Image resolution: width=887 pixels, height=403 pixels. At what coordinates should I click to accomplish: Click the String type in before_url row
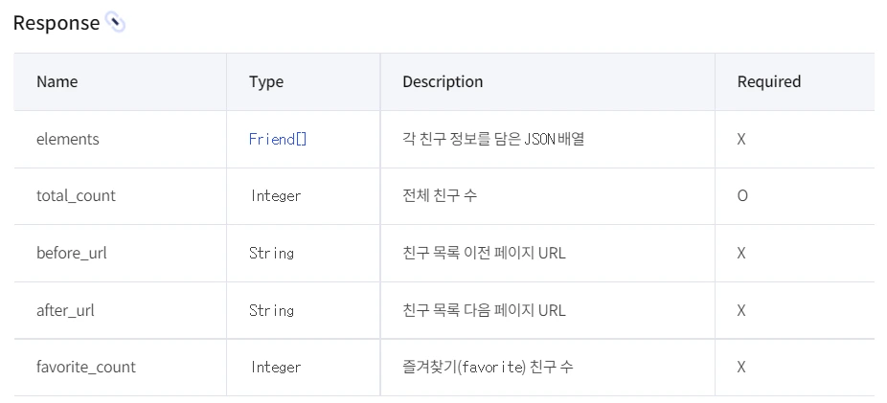click(x=271, y=253)
